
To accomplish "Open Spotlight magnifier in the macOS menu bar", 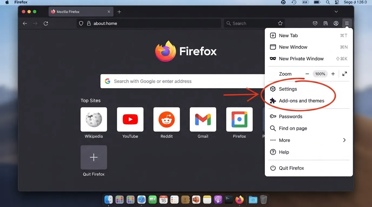I will coord(328,2).
